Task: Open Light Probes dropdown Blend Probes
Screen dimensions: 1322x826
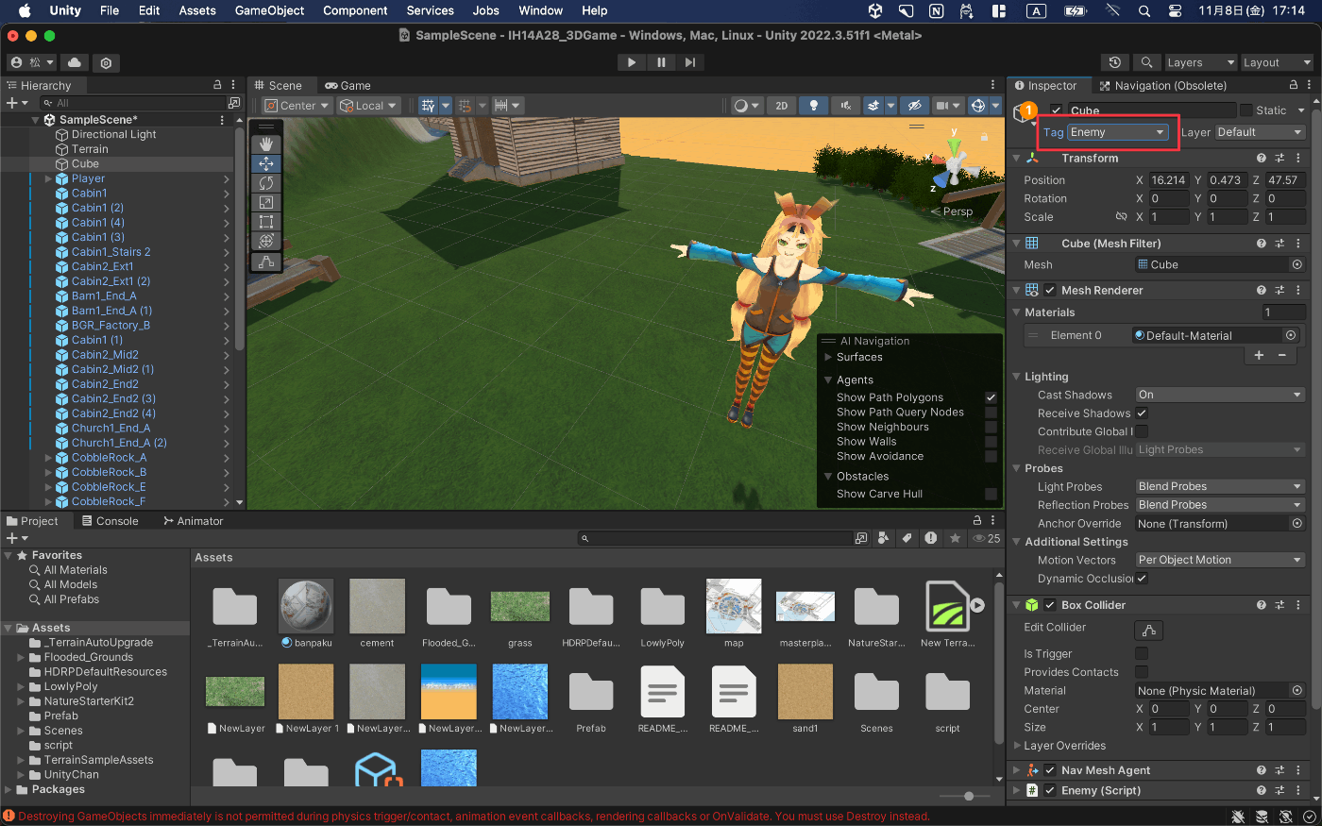Action: click(x=1220, y=487)
